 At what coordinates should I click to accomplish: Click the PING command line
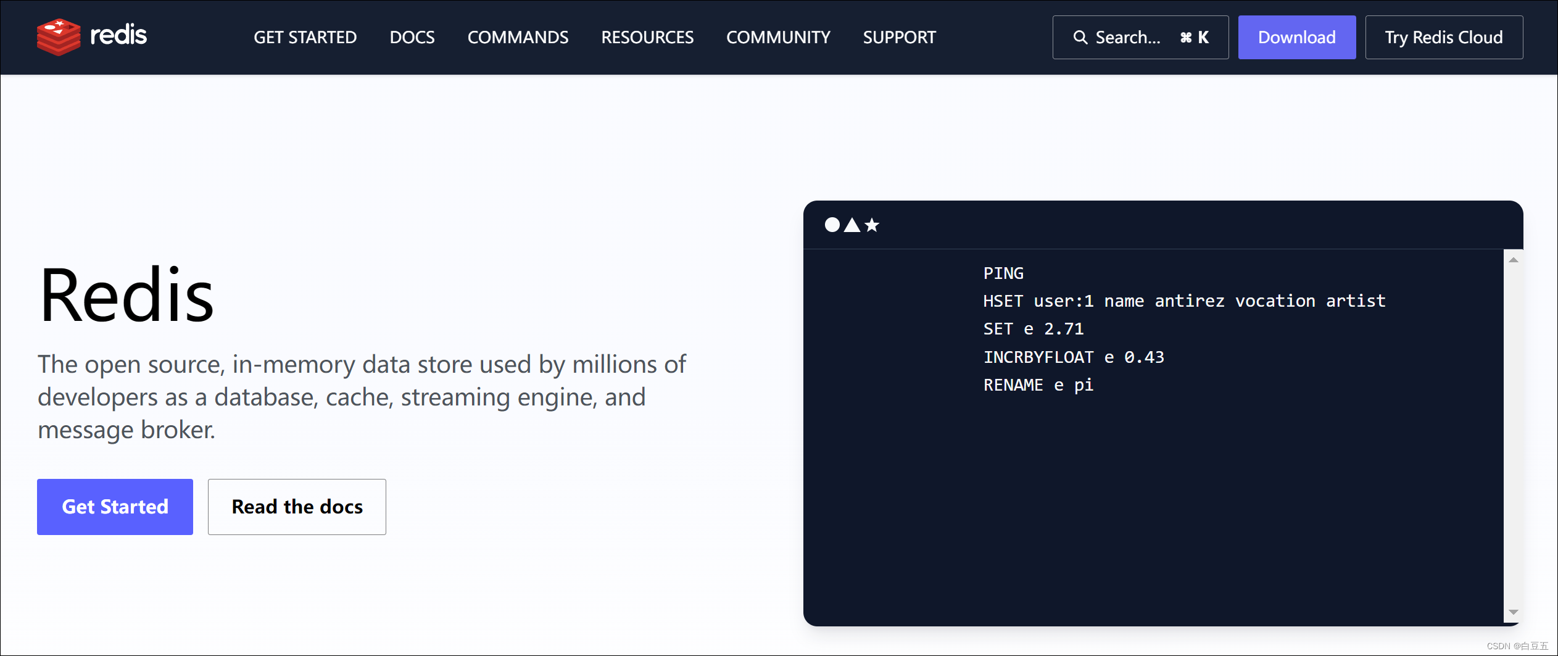coord(1003,273)
